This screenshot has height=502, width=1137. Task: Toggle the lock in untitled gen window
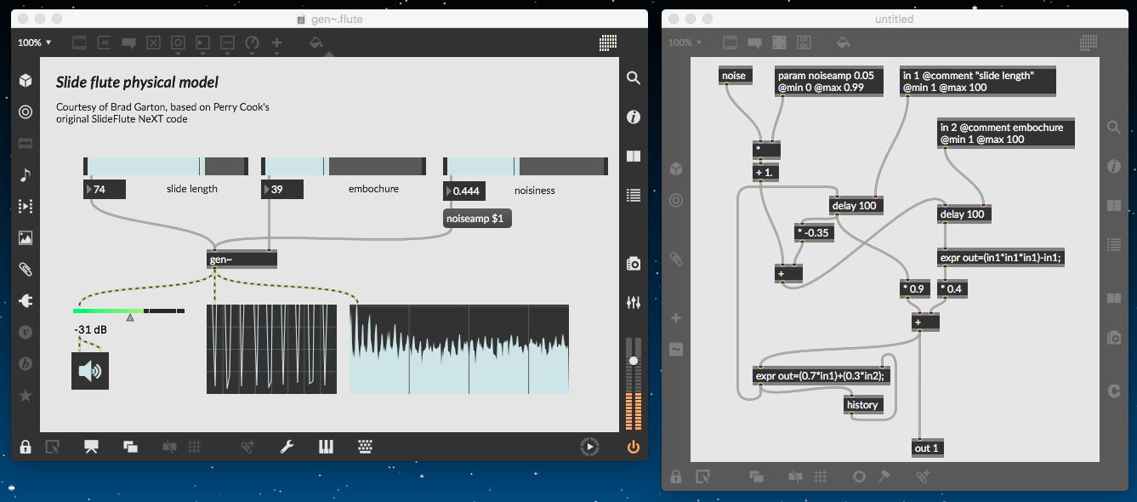coord(676,476)
